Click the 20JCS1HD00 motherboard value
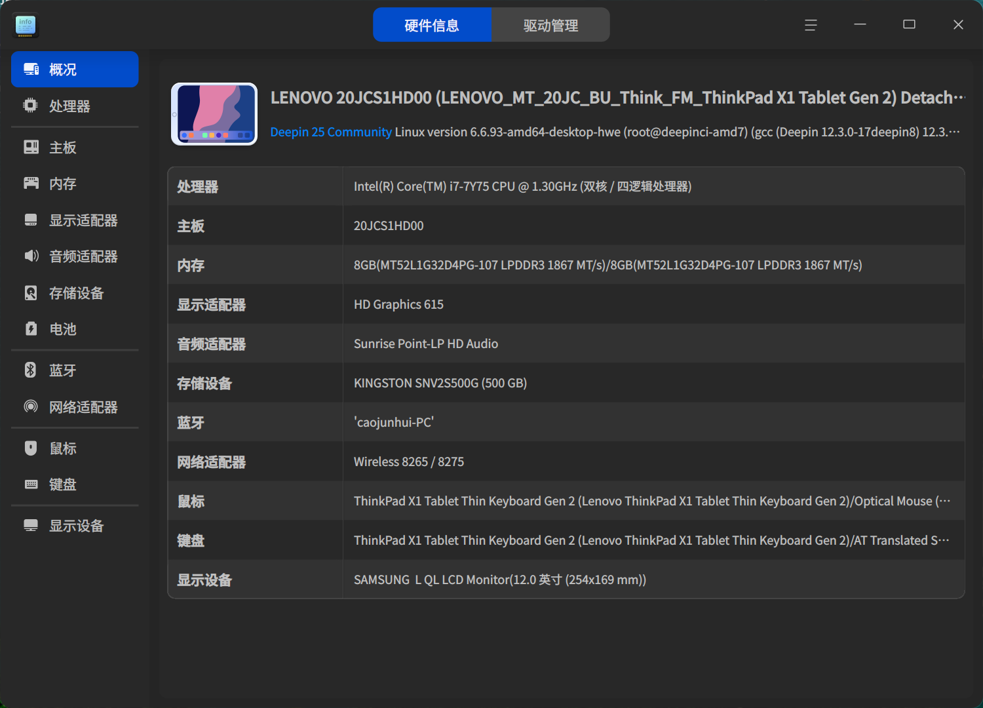 point(389,226)
